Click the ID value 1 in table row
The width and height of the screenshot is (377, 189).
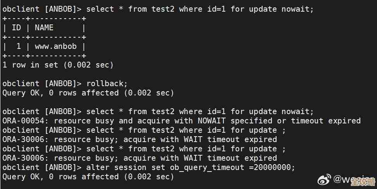[19, 46]
